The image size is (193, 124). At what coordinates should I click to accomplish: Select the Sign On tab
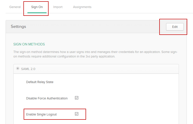[x=37, y=7]
